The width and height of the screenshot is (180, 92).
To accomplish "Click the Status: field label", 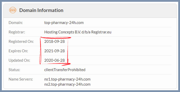I will point(14,70).
